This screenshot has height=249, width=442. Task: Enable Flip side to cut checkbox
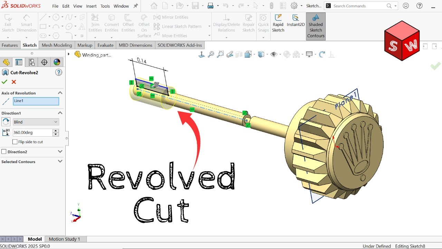(15, 142)
